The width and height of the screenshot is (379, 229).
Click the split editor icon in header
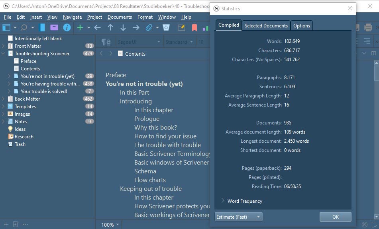(x=373, y=53)
